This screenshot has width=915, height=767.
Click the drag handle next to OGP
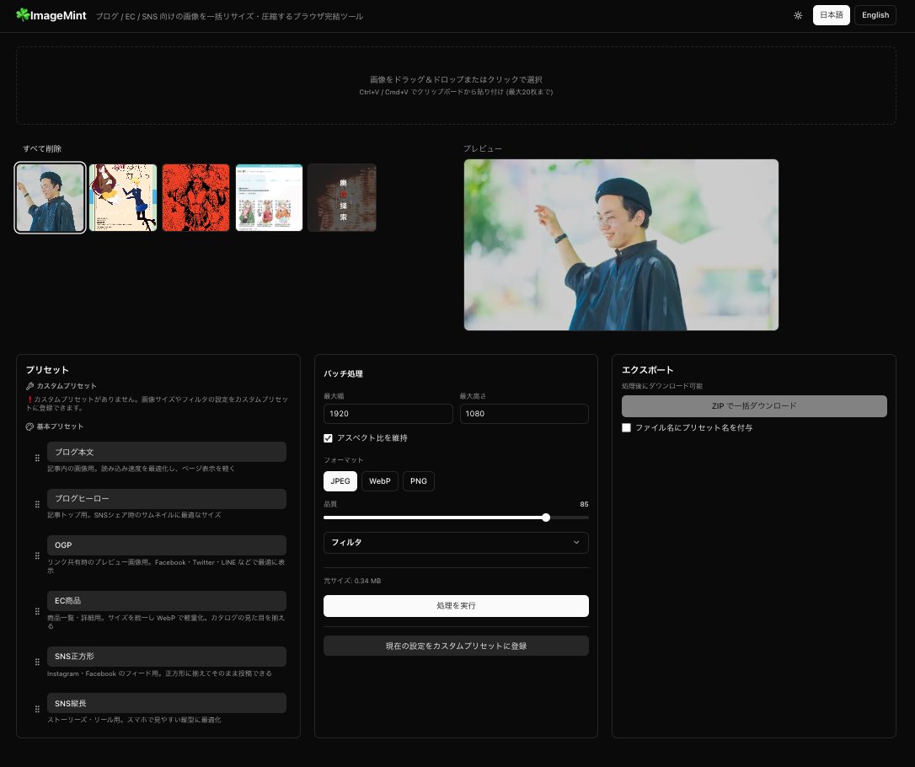(x=37, y=555)
